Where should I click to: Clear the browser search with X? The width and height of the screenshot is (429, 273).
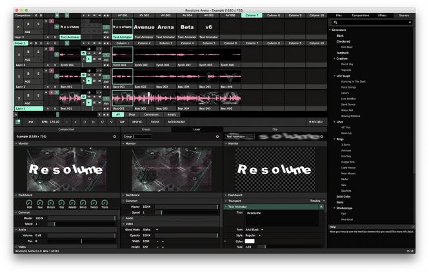pyautogui.click(x=410, y=23)
